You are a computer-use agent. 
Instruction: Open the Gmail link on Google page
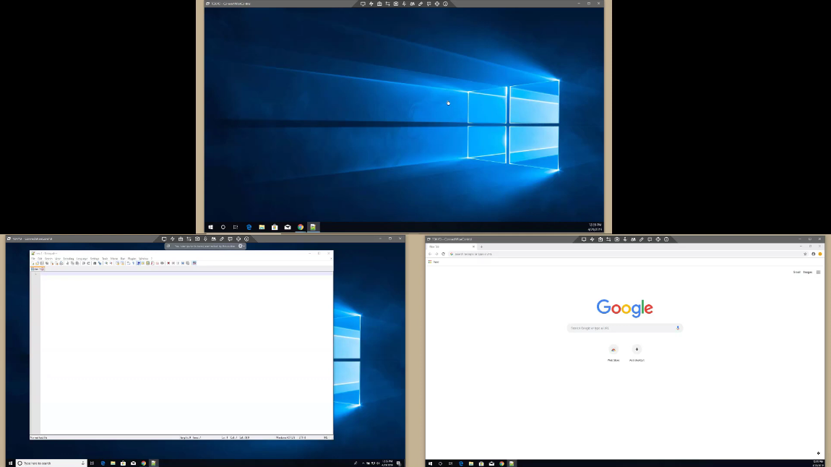tap(796, 272)
